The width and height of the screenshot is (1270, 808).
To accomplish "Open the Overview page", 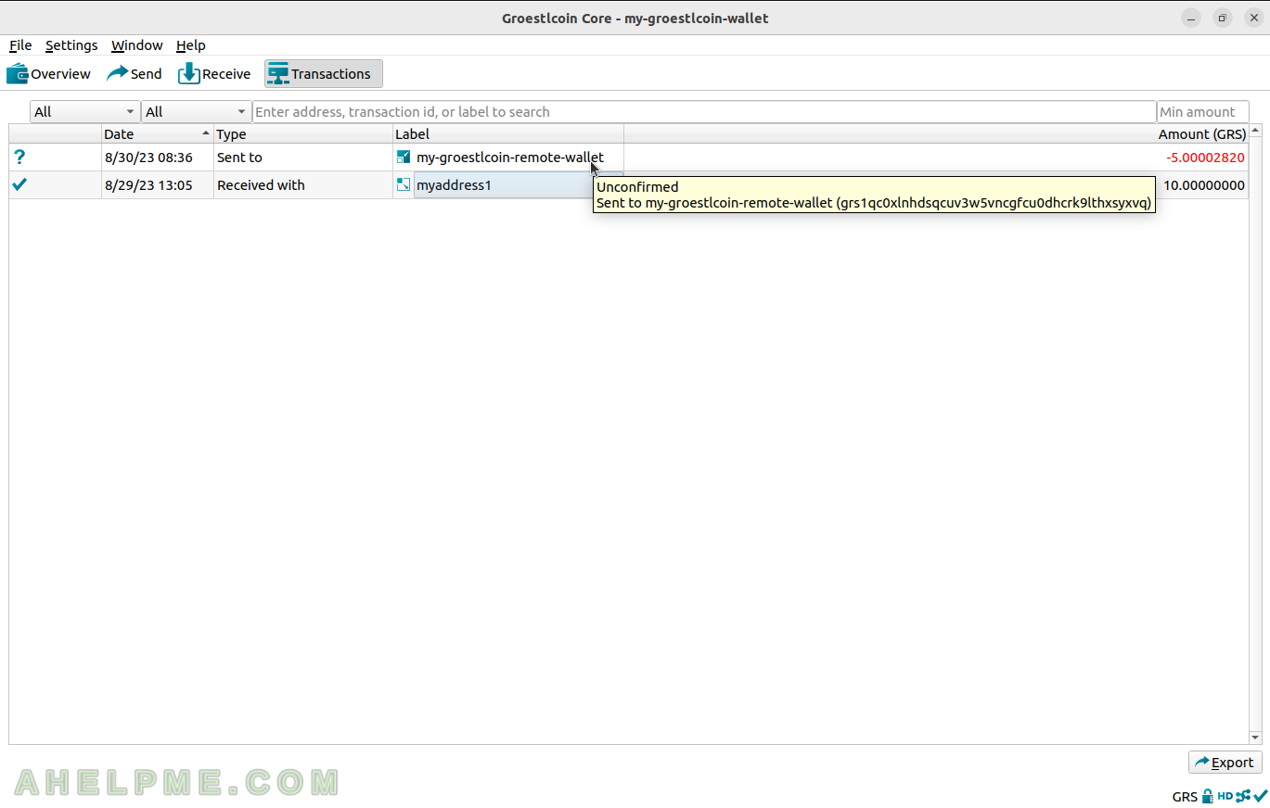I will (48, 74).
